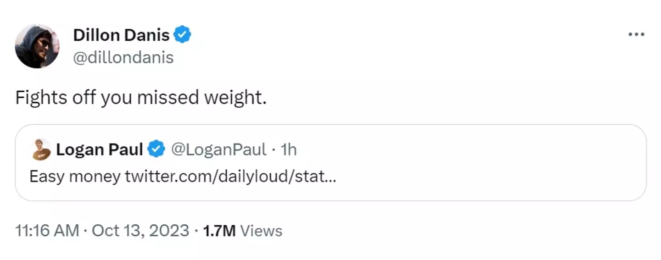Open the 11:16 AM timestamp link
This screenshot has width=661, height=260.
click(47, 231)
